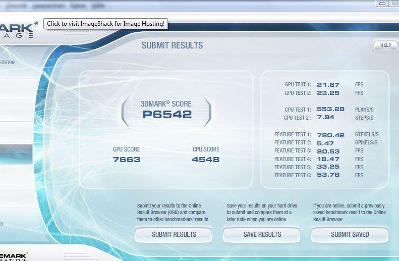
Task: Click the hard drive save description text
Action: (262, 213)
